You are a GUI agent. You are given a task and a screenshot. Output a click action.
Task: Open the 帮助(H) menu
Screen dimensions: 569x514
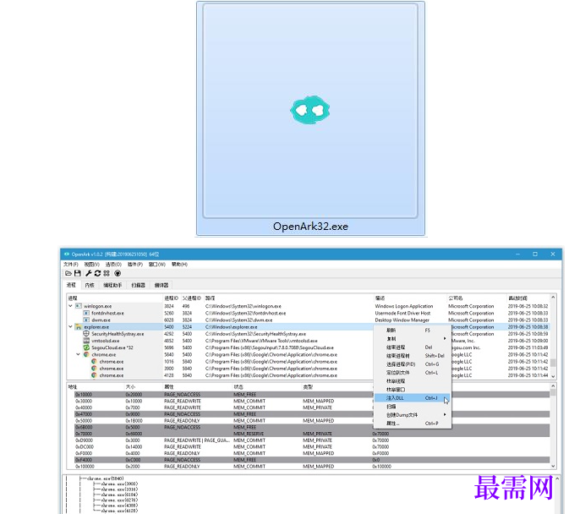click(x=179, y=264)
